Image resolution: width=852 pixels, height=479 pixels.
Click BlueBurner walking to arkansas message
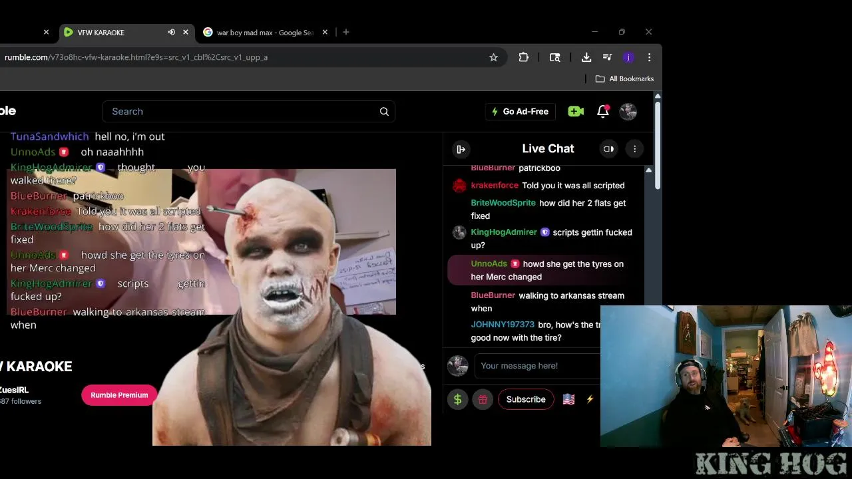[547, 302]
